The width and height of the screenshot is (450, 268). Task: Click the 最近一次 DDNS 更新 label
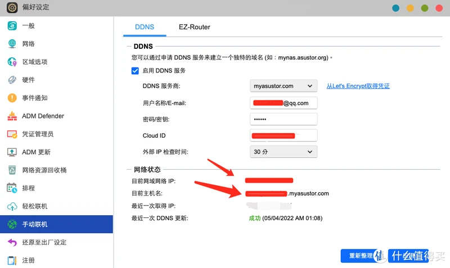160,219
